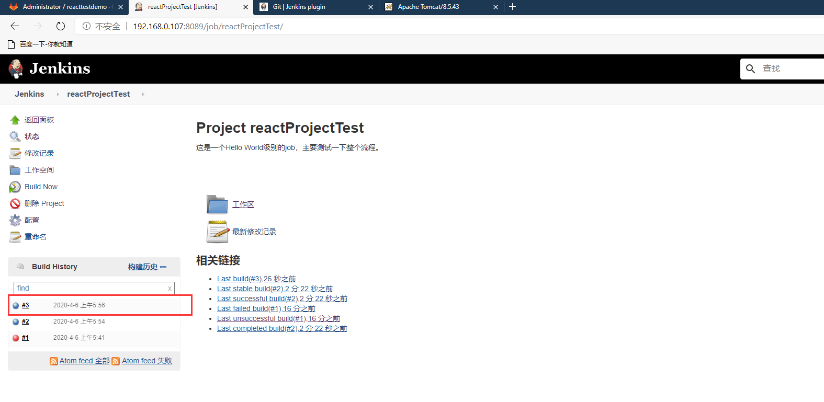Viewport: 824px width, 402px height.
Task: Click the large notepad icon for 最新修改记录
Action: 218,232
